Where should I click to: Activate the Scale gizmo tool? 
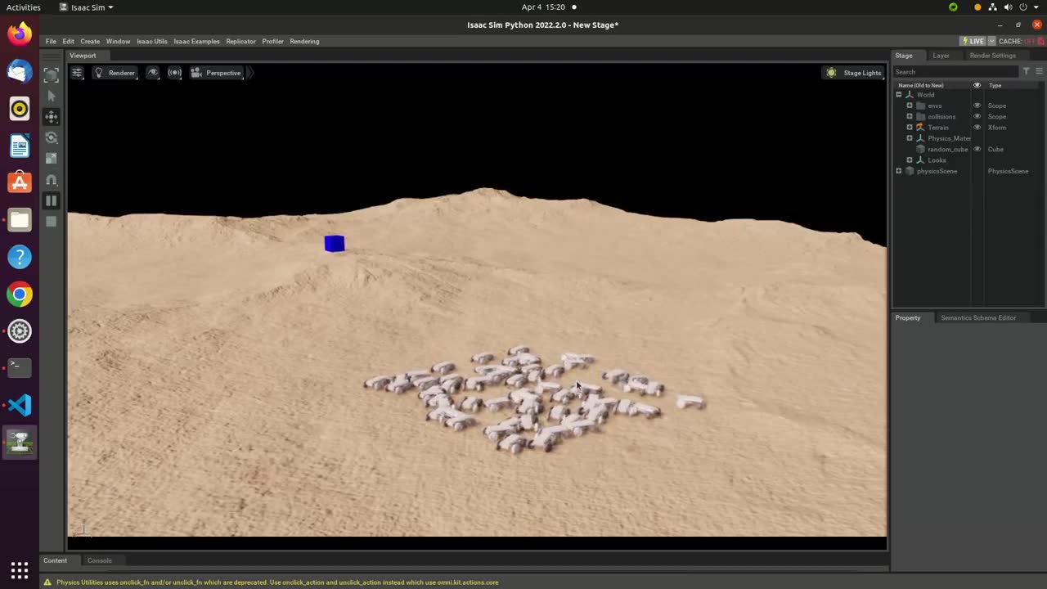[x=52, y=159]
